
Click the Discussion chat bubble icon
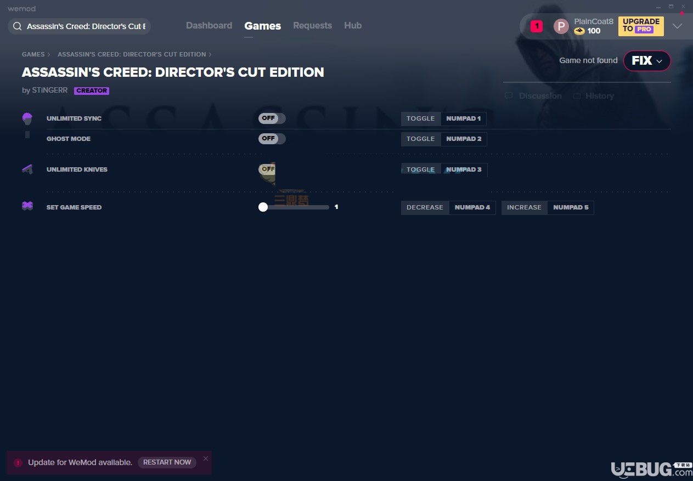(x=509, y=96)
